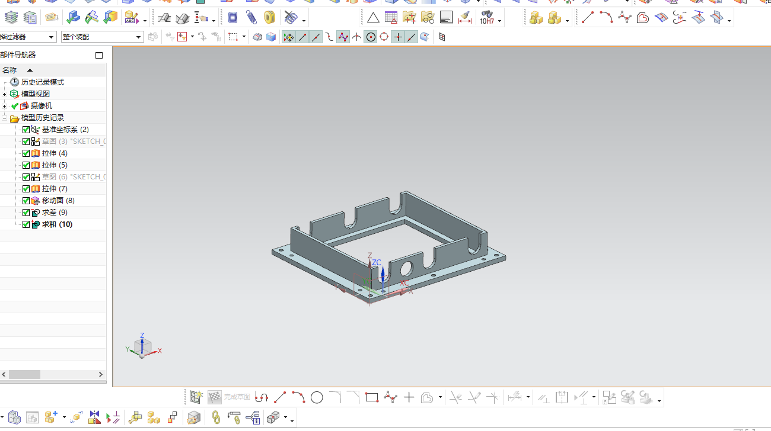Click the 10H7 binoculars tolerance icon

(487, 18)
